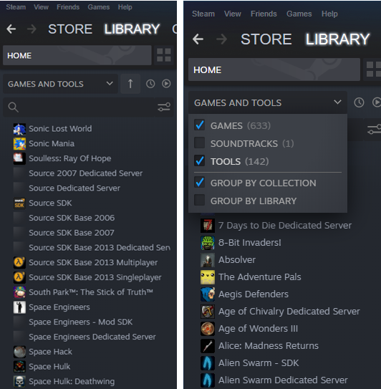Open View menu in left window
Image resolution: width=381 pixels, height=389 pixels.
click(41, 7)
